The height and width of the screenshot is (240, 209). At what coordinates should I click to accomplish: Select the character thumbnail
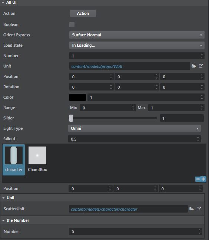click(x=14, y=160)
